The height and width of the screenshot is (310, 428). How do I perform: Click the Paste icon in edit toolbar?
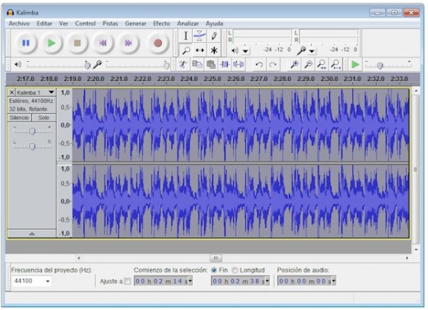(x=211, y=64)
